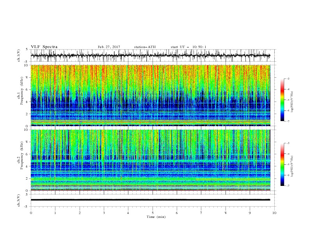Image resolution: width=309 pixels, height=239 pixels.
Task: Click the time axis end tick labeled "10"
Action: click(274, 213)
